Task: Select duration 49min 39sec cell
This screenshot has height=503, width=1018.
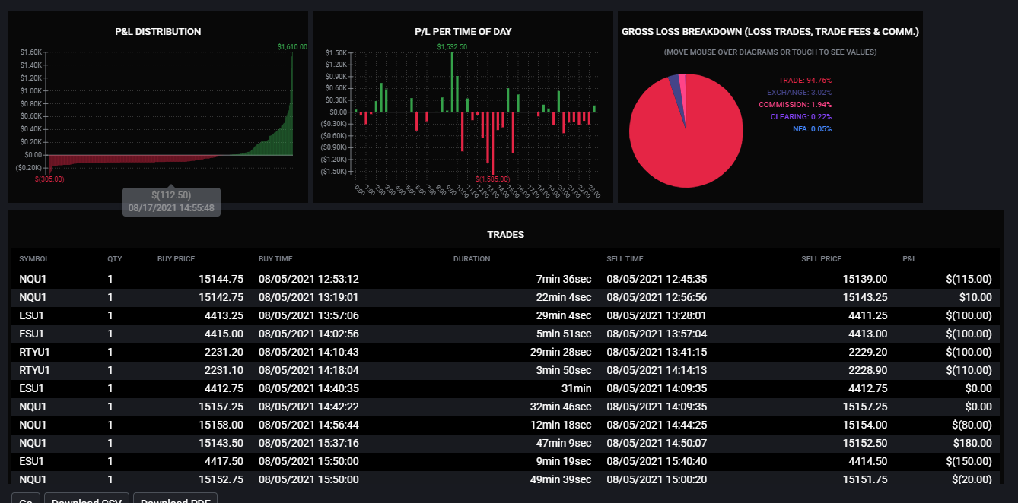Action: click(561, 479)
